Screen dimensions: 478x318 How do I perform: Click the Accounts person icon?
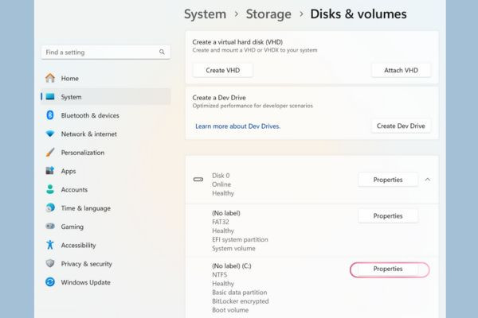[50, 189]
